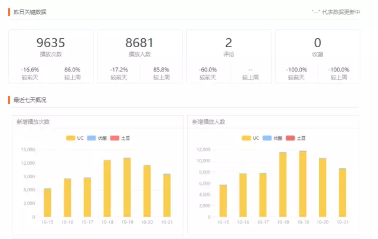Select the 最近七天概况 section heading
The image size is (378, 239).
tap(30, 100)
